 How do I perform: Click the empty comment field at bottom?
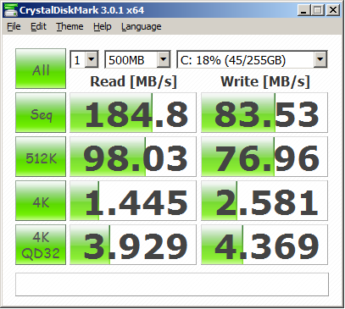(x=172, y=284)
